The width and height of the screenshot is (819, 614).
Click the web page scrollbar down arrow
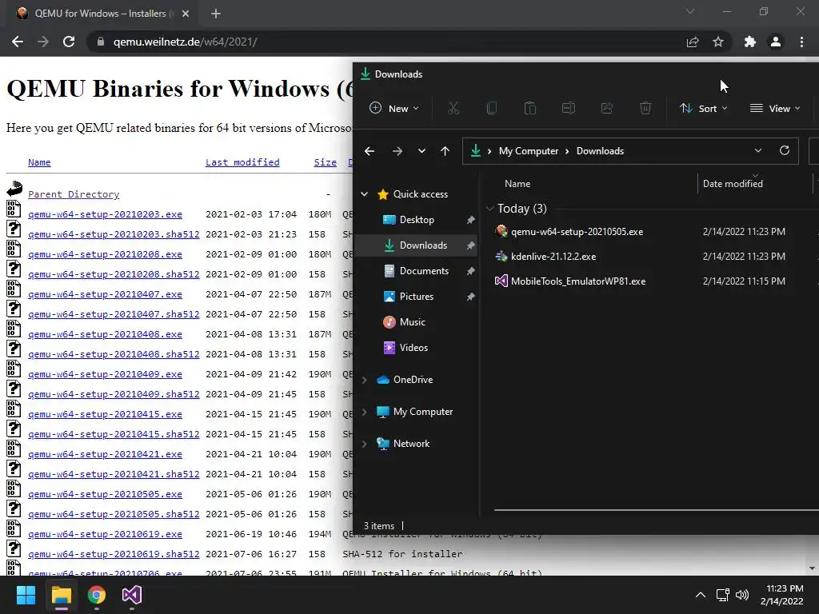[812, 568]
